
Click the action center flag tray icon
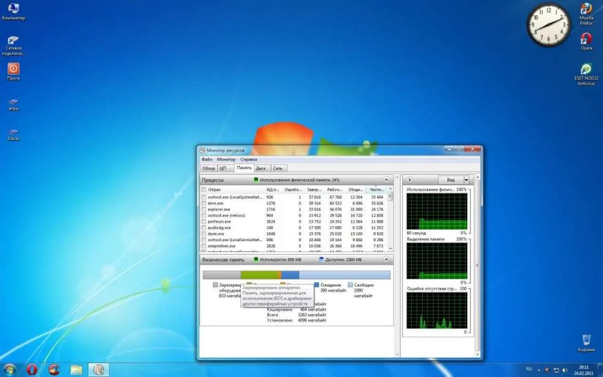pyautogui.click(x=547, y=370)
